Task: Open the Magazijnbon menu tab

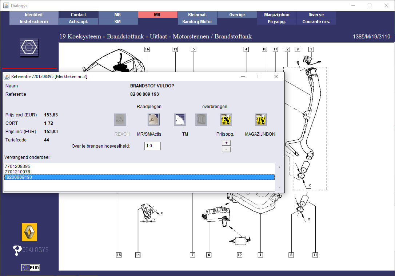Action: (277, 15)
